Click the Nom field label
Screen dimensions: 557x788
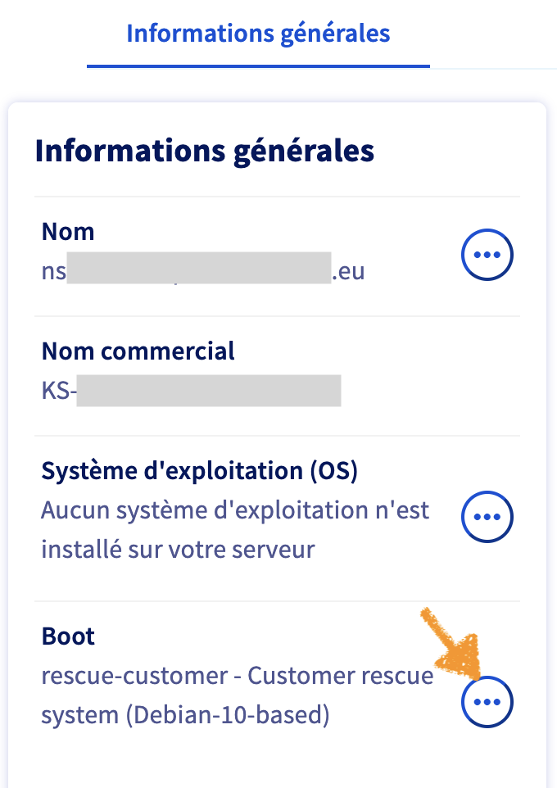point(68,232)
